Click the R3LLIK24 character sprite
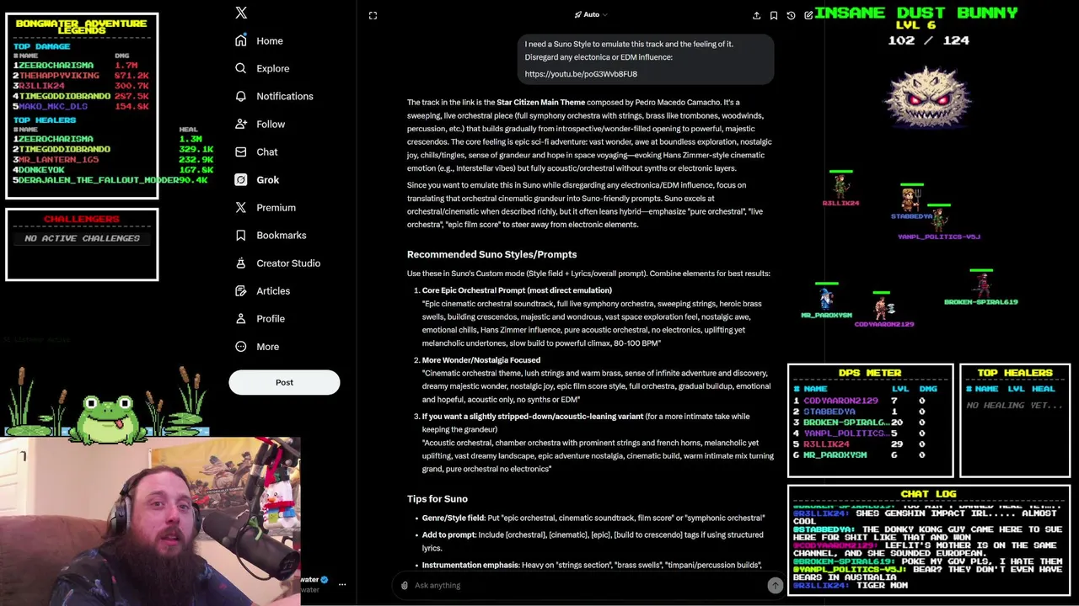This screenshot has width=1079, height=606. [840, 185]
